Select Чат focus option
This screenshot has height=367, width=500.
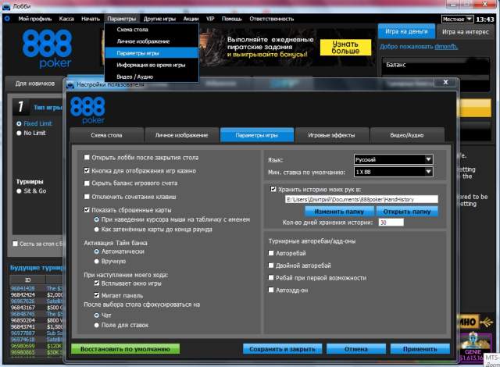[97, 315]
